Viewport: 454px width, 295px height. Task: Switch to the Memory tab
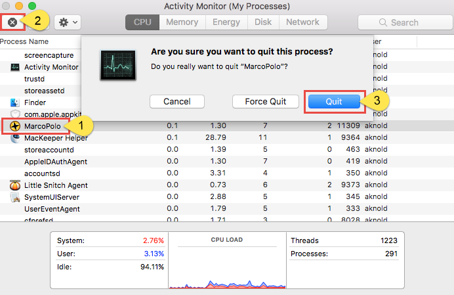coord(182,22)
